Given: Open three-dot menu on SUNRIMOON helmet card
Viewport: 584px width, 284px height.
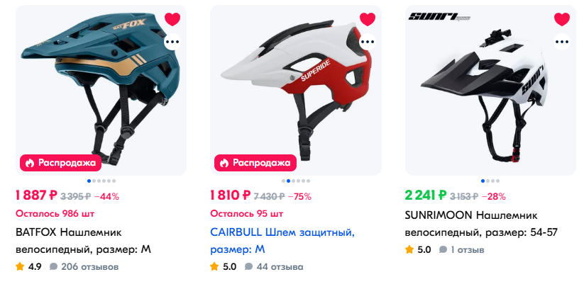Looking at the screenshot, I should [x=562, y=42].
